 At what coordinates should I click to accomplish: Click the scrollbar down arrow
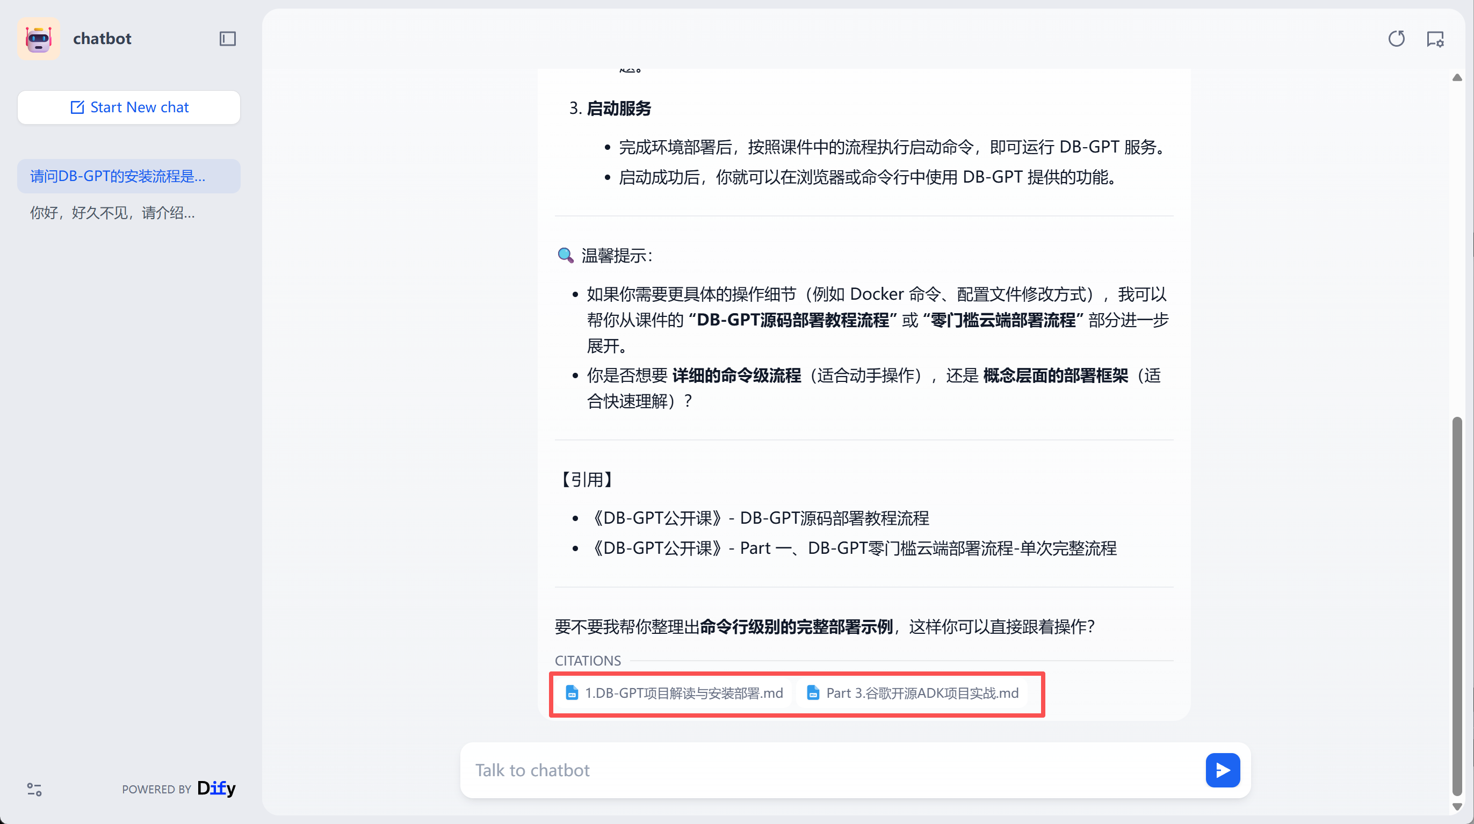(1457, 807)
